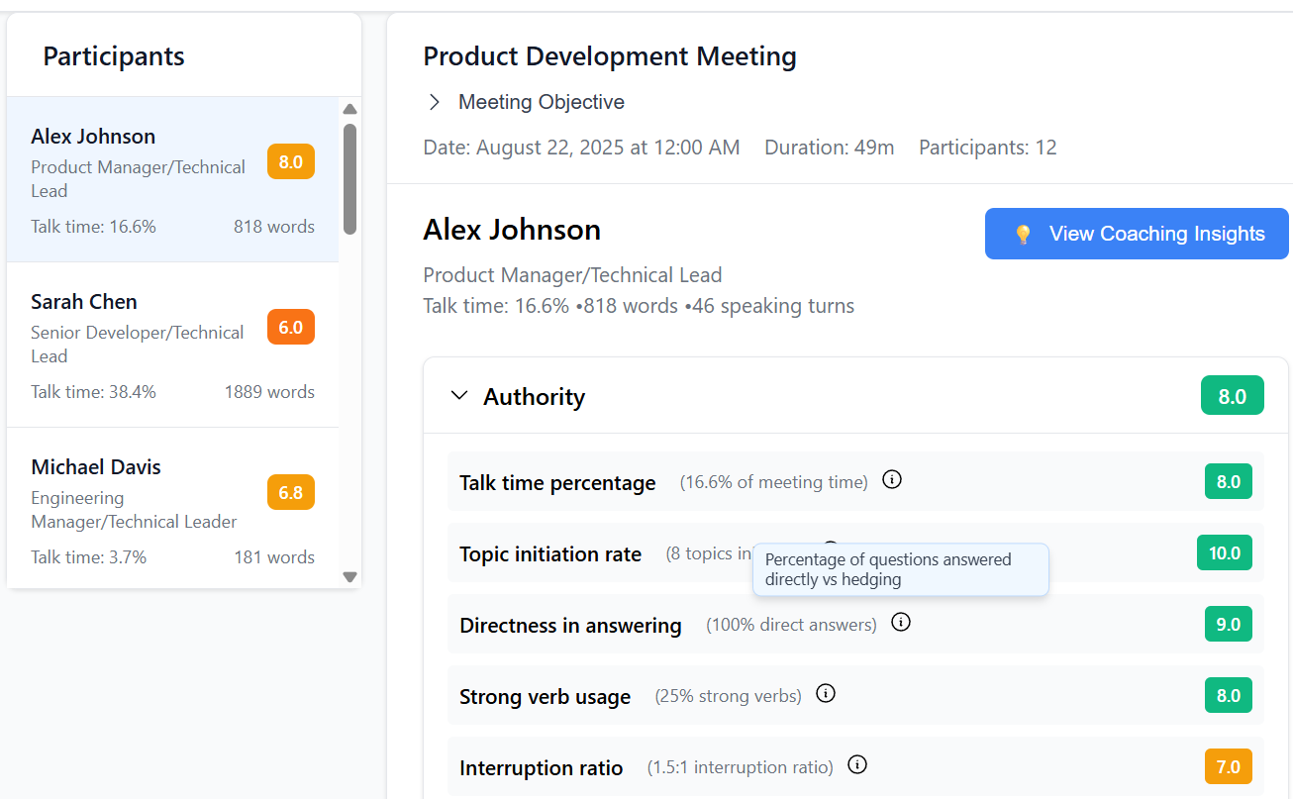This screenshot has width=1293, height=799.
Task: Click the lightbulb icon on Coaching Insights
Action: [x=1023, y=235]
